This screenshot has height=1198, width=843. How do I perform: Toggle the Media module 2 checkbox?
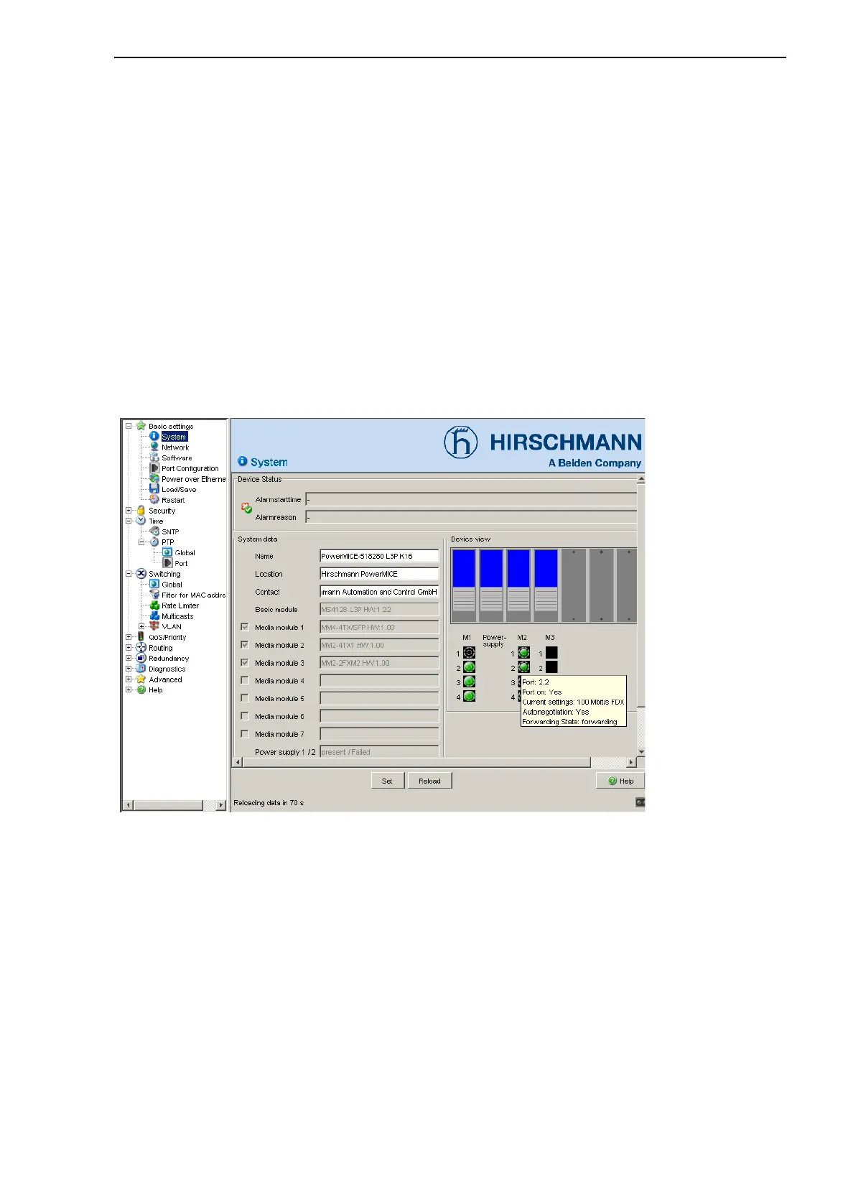[245, 645]
